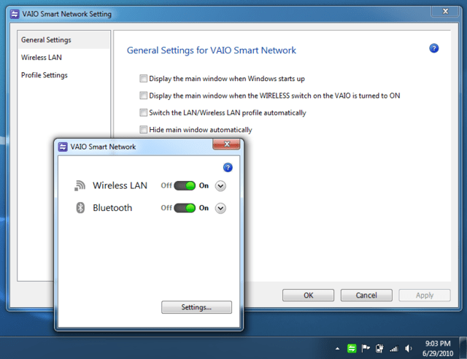This screenshot has width=467, height=359.
Task: Open the clock showing 9:03 PM
Action: pyautogui.click(x=438, y=348)
